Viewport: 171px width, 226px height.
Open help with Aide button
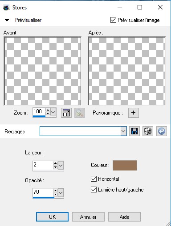[124, 217]
